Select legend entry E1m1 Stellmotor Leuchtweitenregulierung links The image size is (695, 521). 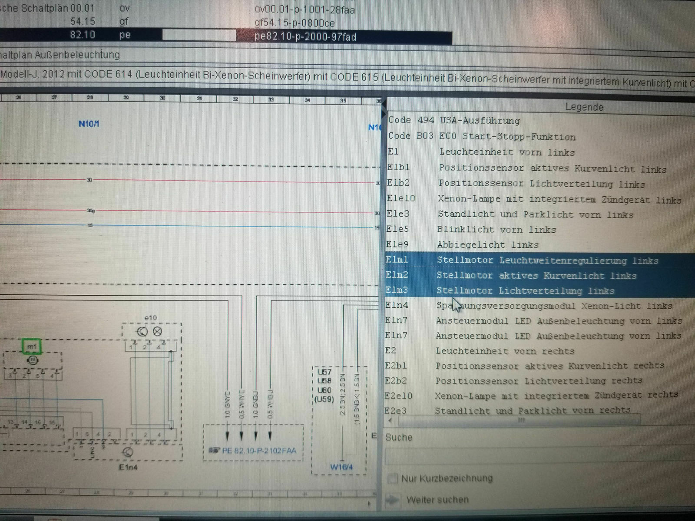[x=521, y=260]
